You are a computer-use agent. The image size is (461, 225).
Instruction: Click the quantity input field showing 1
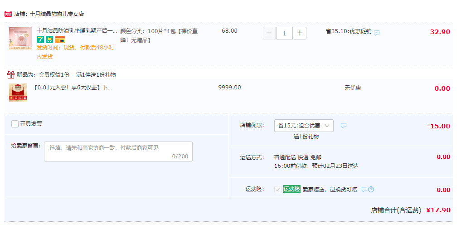click(284, 33)
